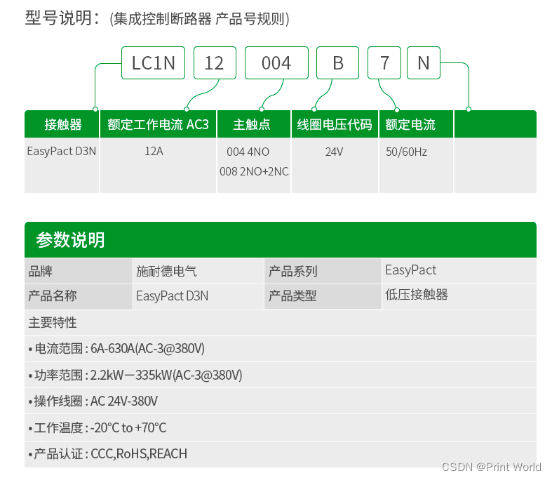Image resolution: width=552 pixels, height=478 pixels.
Task: Click the 电流范围 6A-630A row
Action: (281, 349)
